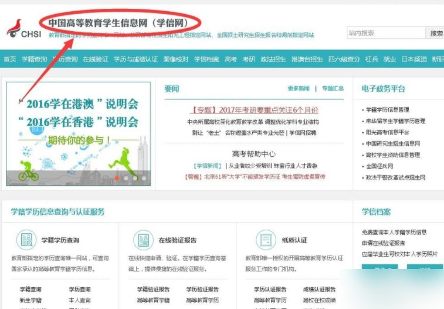Open the 2017年考研要重点关注6个月份 headline
The width and height of the screenshot is (444, 309).
255,110
